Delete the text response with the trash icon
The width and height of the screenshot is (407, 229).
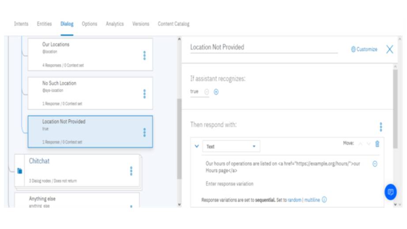(377, 144)
